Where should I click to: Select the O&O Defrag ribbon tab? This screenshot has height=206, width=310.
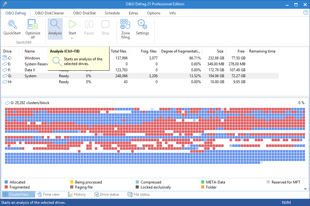tap(16, 13)
